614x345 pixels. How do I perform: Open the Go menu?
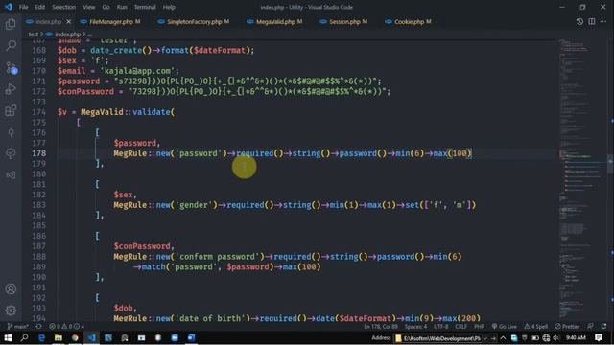pyautogui.click(x=106, y=7)
